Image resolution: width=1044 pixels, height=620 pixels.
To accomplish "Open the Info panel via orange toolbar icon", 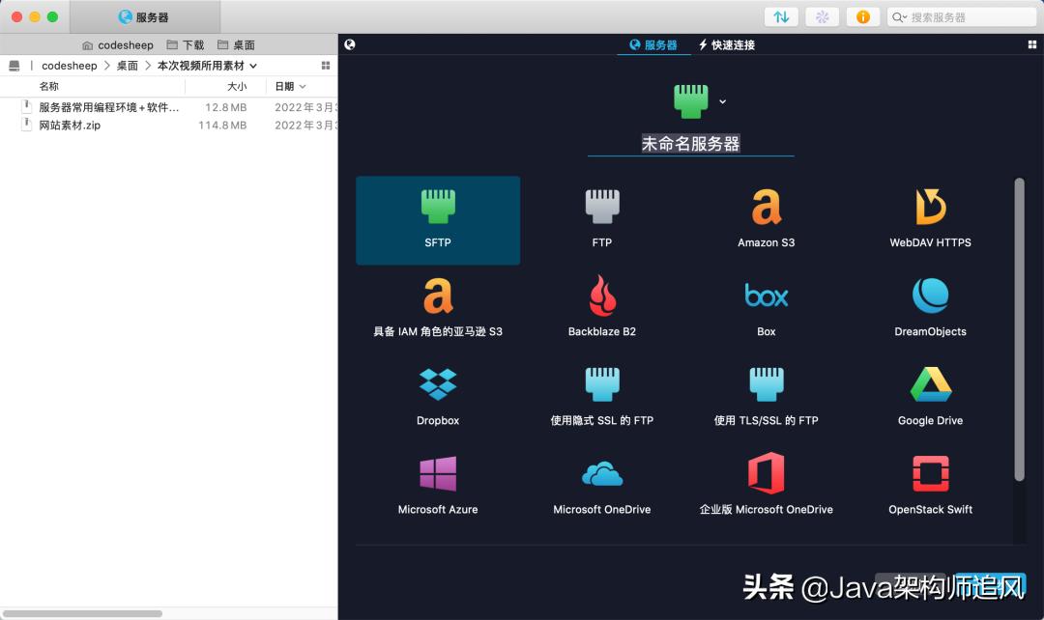I will (862, 16).
